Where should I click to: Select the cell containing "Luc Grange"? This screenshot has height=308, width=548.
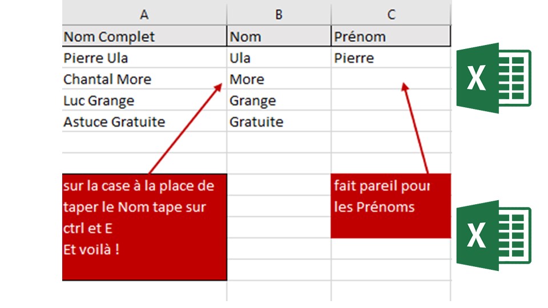coord(144,101)
